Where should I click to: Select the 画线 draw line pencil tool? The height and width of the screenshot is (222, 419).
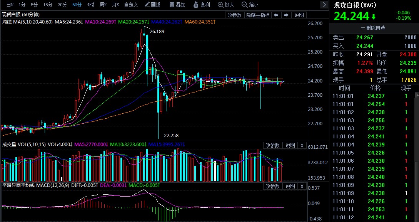click(x=152, y=5)
